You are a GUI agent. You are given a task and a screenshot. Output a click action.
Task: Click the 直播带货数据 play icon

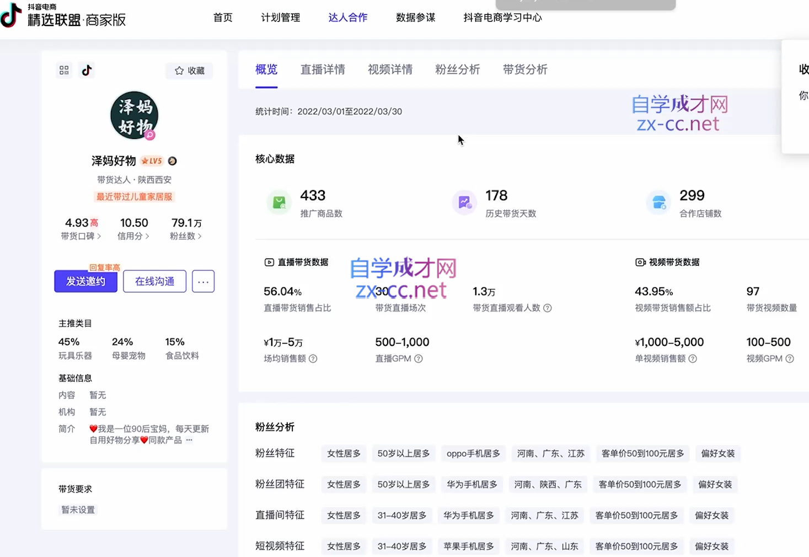(x=269, y=263)
